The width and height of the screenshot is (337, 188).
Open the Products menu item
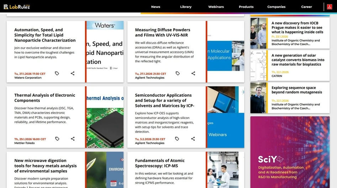tap(246, 7)
